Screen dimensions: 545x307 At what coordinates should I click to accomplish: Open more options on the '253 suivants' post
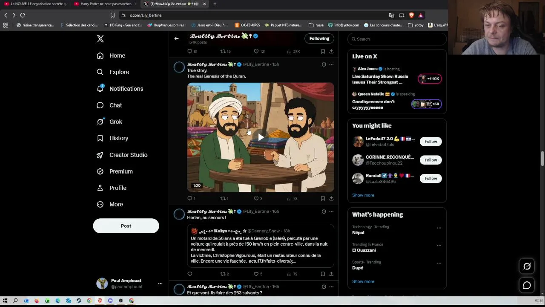pos(331,287)
